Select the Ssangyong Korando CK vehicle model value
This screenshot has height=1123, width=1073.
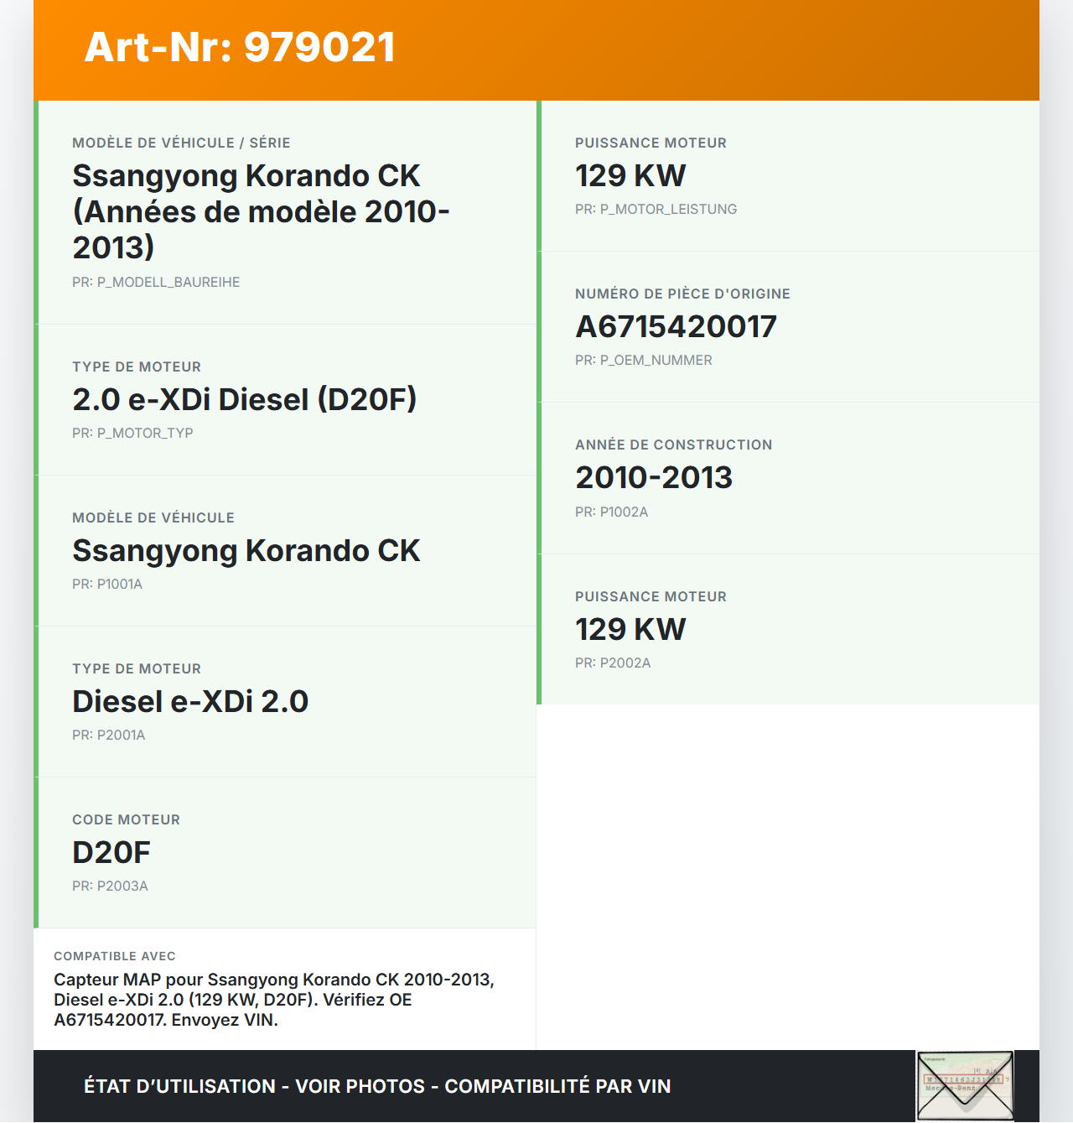246,551
